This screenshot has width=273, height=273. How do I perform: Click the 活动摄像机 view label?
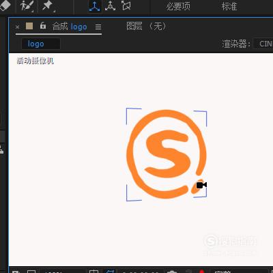(x=35, y=61)
